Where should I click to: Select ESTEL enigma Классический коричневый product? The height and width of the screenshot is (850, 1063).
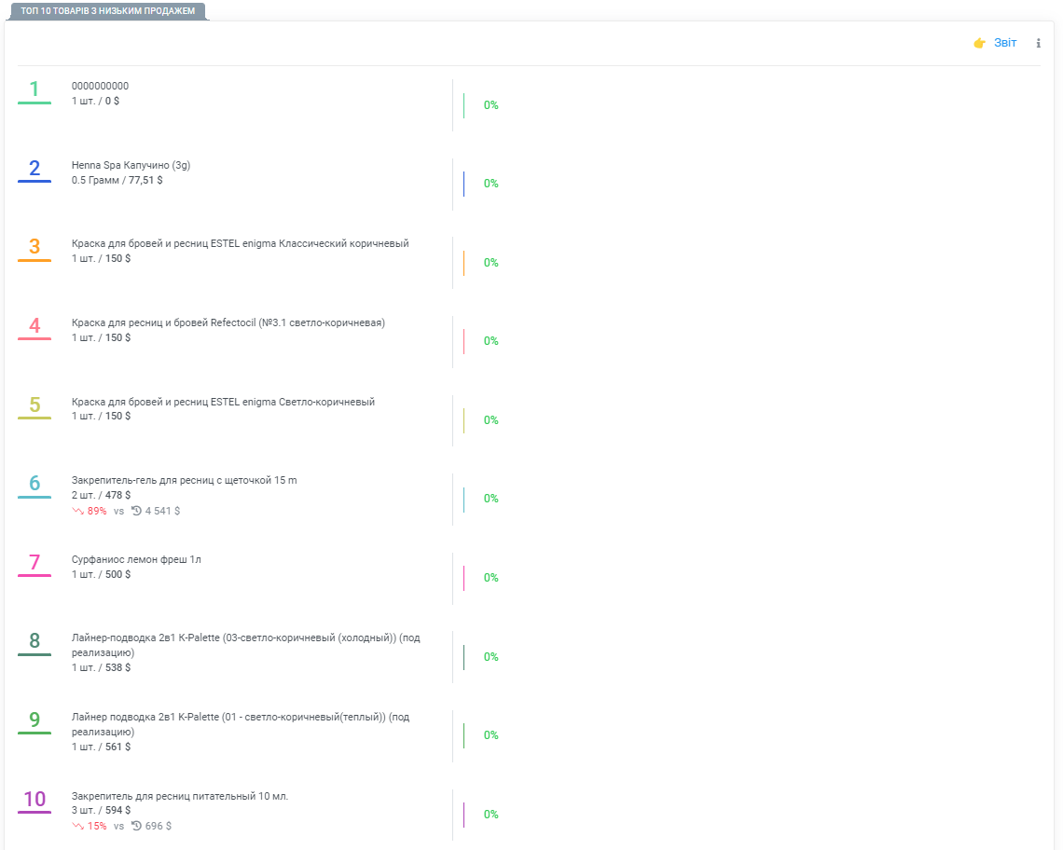coord(240,244)
